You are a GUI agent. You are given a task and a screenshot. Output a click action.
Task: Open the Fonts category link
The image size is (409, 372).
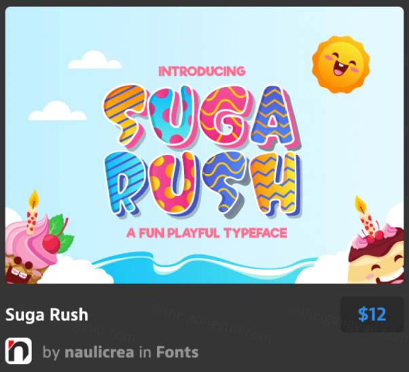click(177, 352)
